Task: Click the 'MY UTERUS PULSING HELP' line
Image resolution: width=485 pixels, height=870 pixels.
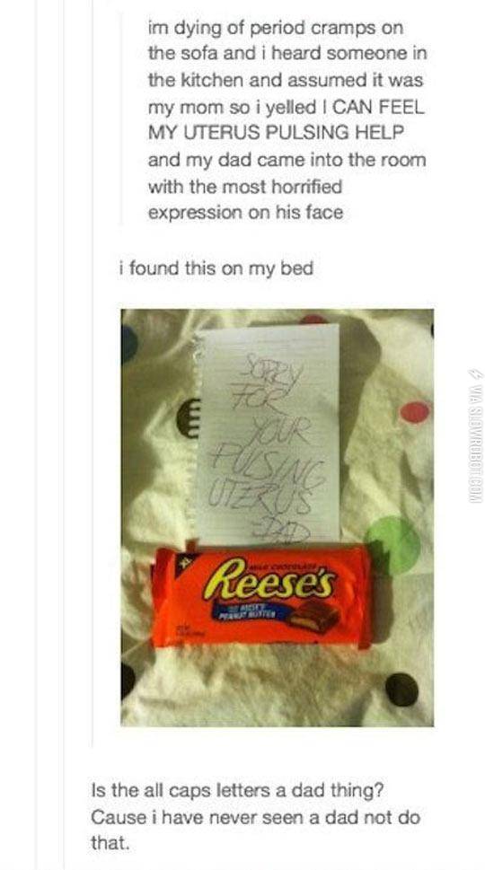Action: (x=276, y=133)
